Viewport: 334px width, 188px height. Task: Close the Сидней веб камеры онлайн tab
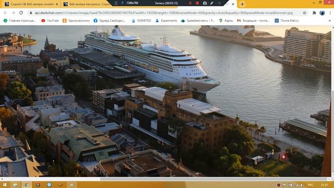tap(57, 4)
